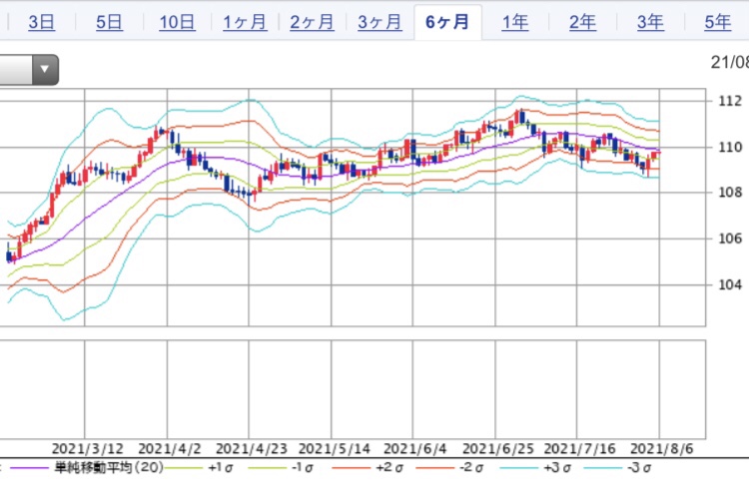This screenshot has width=749, height=487.
Task: Show the 1年 chart range
Action: pos(515,22)
